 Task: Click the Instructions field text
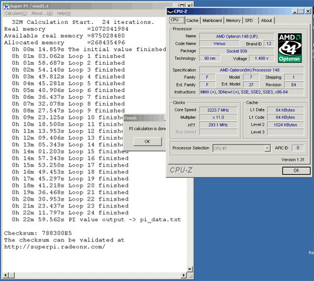(x=251, y=92)
